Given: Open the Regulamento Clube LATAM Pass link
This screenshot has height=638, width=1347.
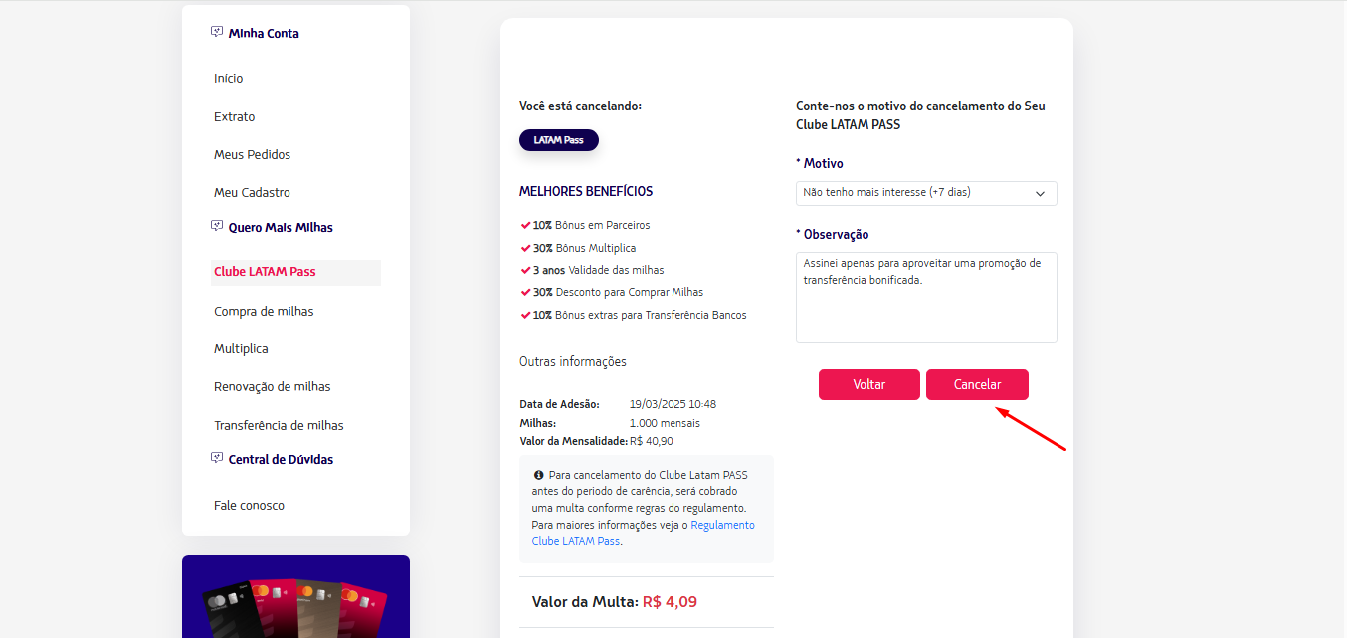Looking at the screenshot, I should [644, 532].
